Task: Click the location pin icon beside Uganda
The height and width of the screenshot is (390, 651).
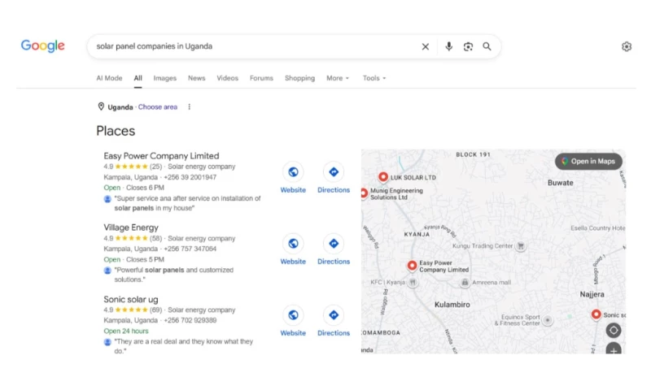Action: (x=101, y=106)
